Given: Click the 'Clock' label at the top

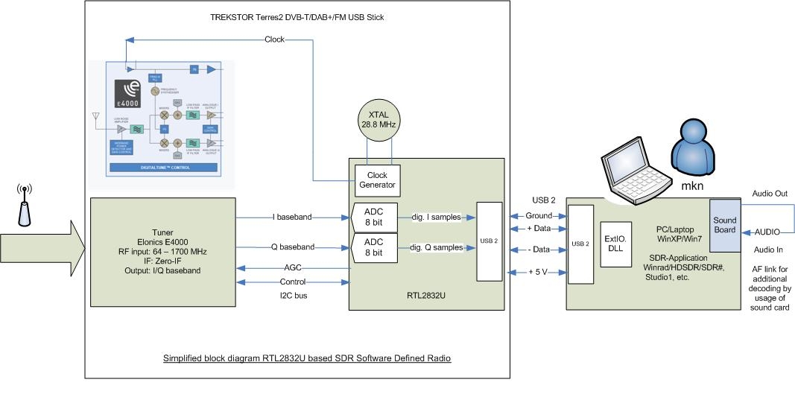Looking at the screenshot, I should point(274,39).
